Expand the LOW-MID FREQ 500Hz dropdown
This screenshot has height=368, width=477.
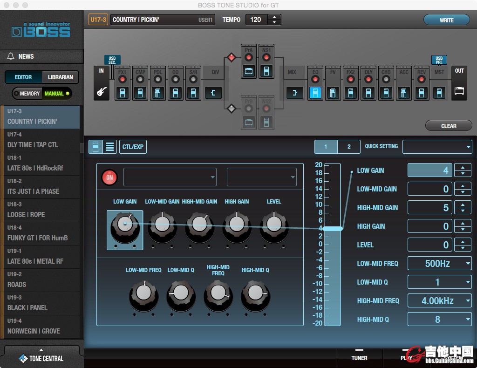click(x=439, y=264)
